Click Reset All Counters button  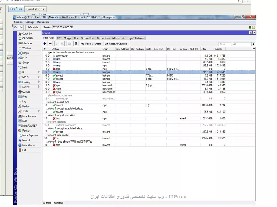[116, 44]
